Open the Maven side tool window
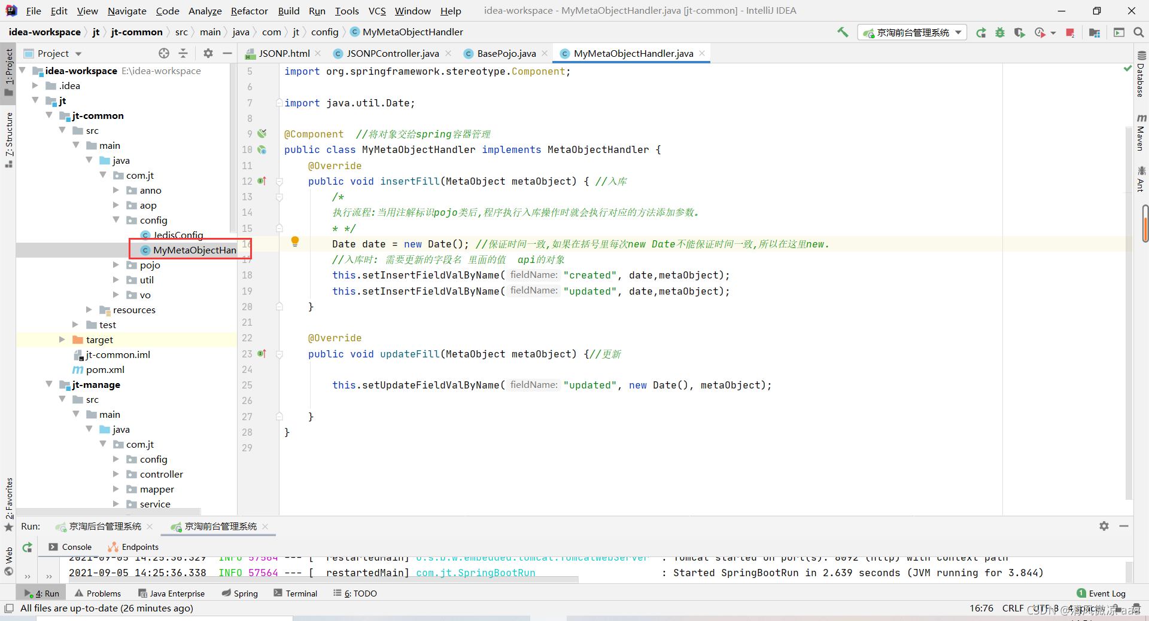Viewport: 1149px width, 621px height. (x=1141, y=132)
